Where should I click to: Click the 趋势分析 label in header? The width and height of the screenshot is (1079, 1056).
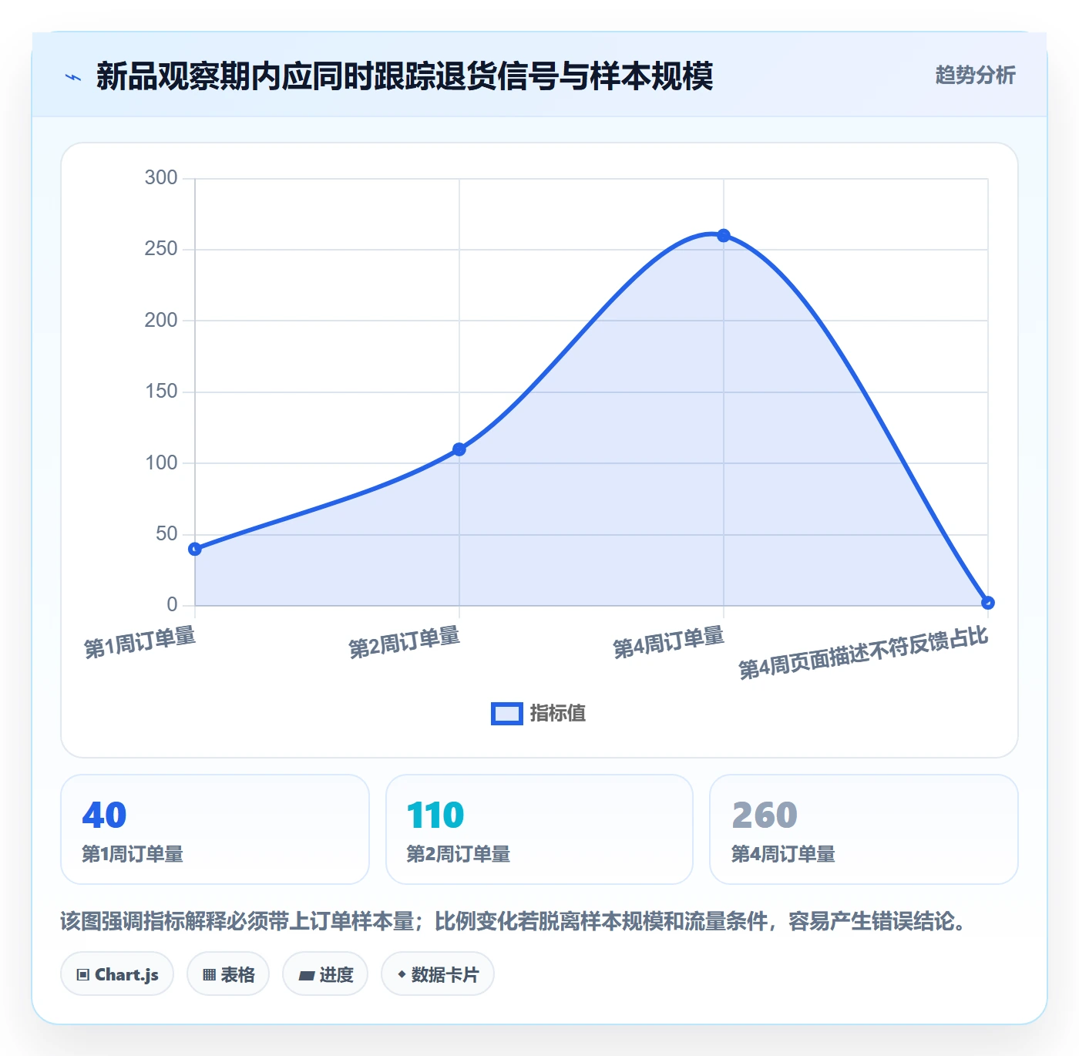pyautogui.click(x=975, y=75)
